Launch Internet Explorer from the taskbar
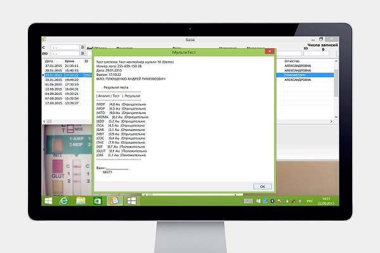 [x=64, y=201]
